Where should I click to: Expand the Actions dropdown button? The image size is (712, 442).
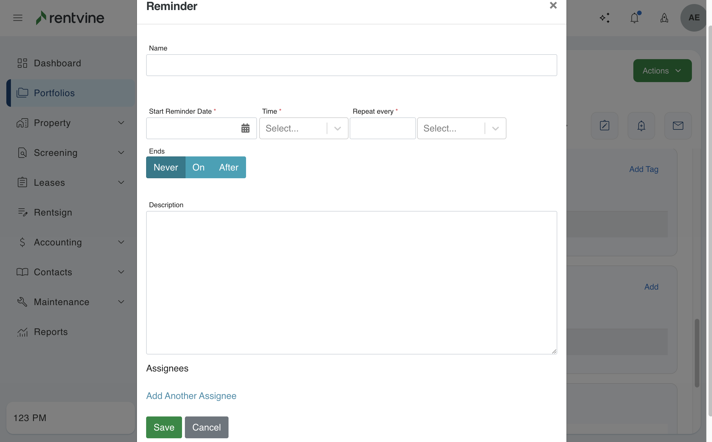(x=662, y=71)
